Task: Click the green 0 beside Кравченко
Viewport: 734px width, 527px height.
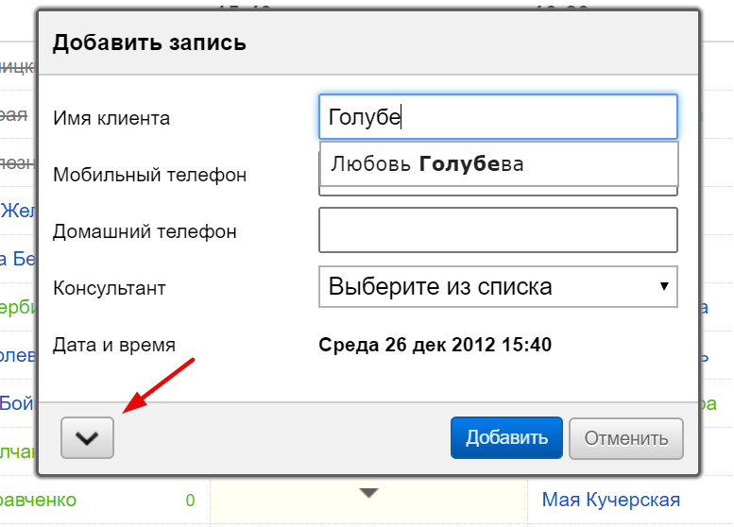Action: [x=190, y=501]
